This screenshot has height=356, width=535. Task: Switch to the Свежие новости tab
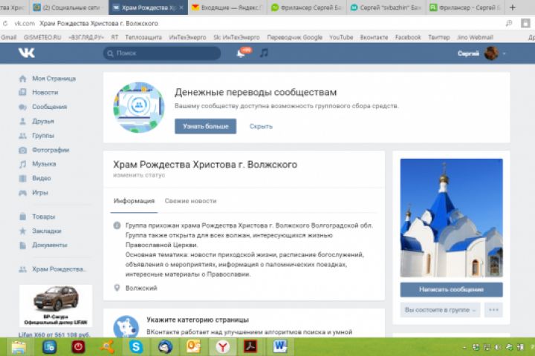pyautogui.click(x=190, y=201)
